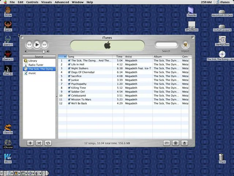Click the rewind (previous track) button

[x=29, y=45]
